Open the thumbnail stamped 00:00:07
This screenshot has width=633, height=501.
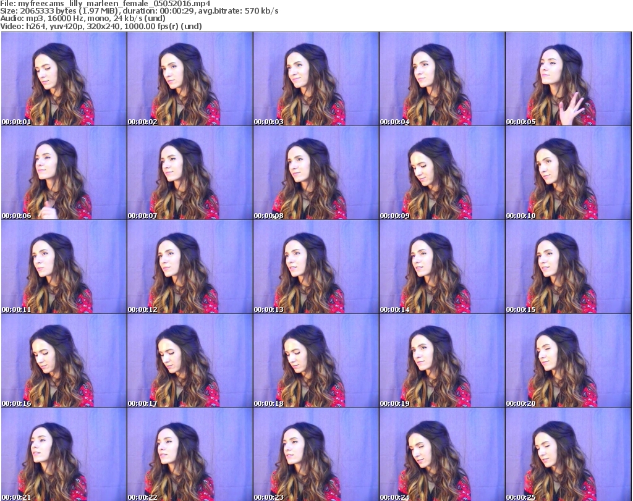(190, 172)
